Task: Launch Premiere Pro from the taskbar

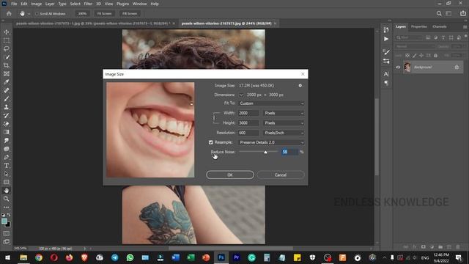Action: [236, 257]
